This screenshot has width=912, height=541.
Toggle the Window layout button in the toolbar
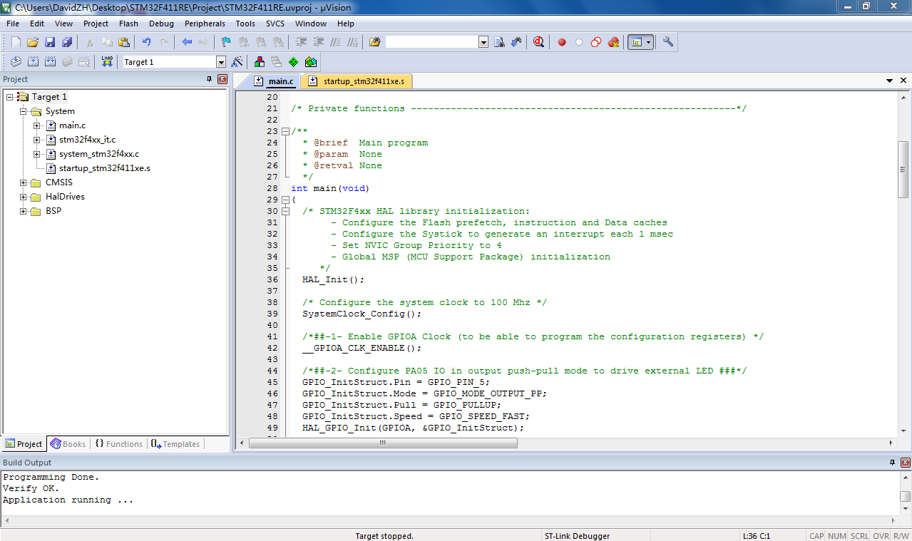click(636, 42)
